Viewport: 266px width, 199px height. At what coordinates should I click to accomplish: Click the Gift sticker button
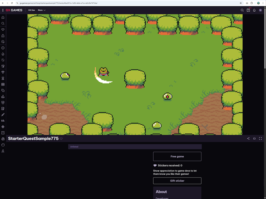[177, 181]
